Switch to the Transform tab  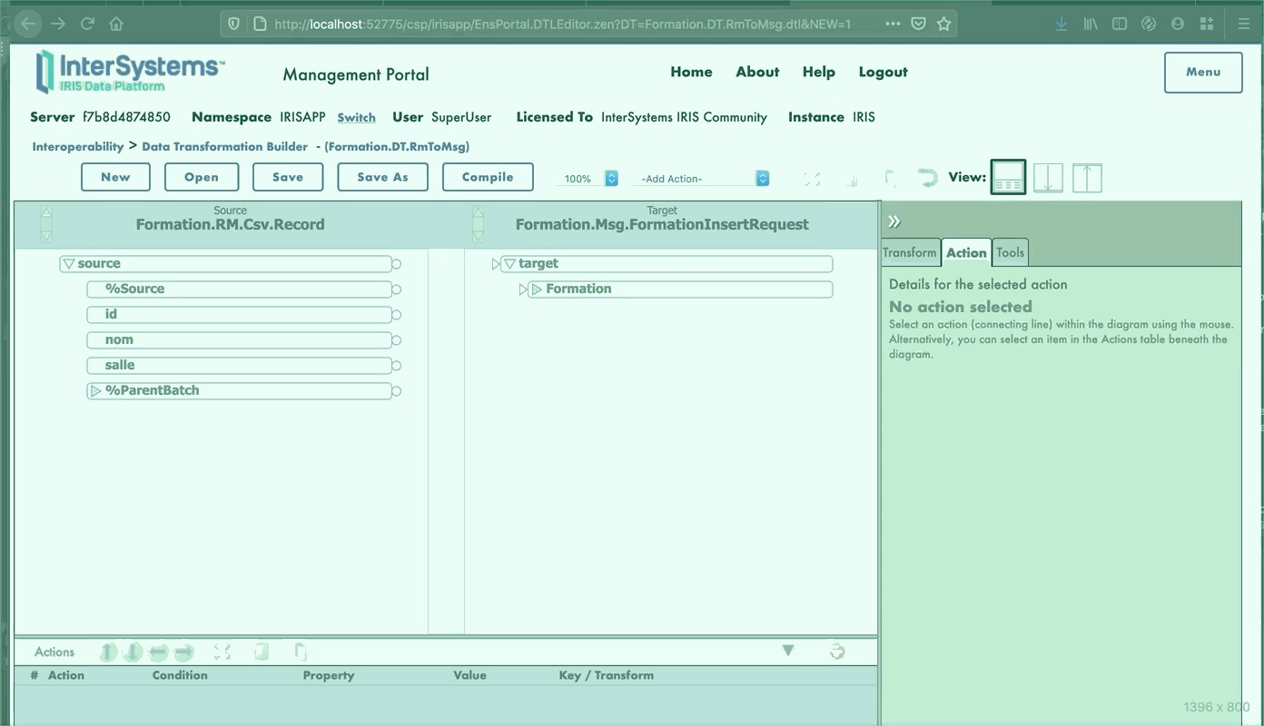[x=909, y=253]
